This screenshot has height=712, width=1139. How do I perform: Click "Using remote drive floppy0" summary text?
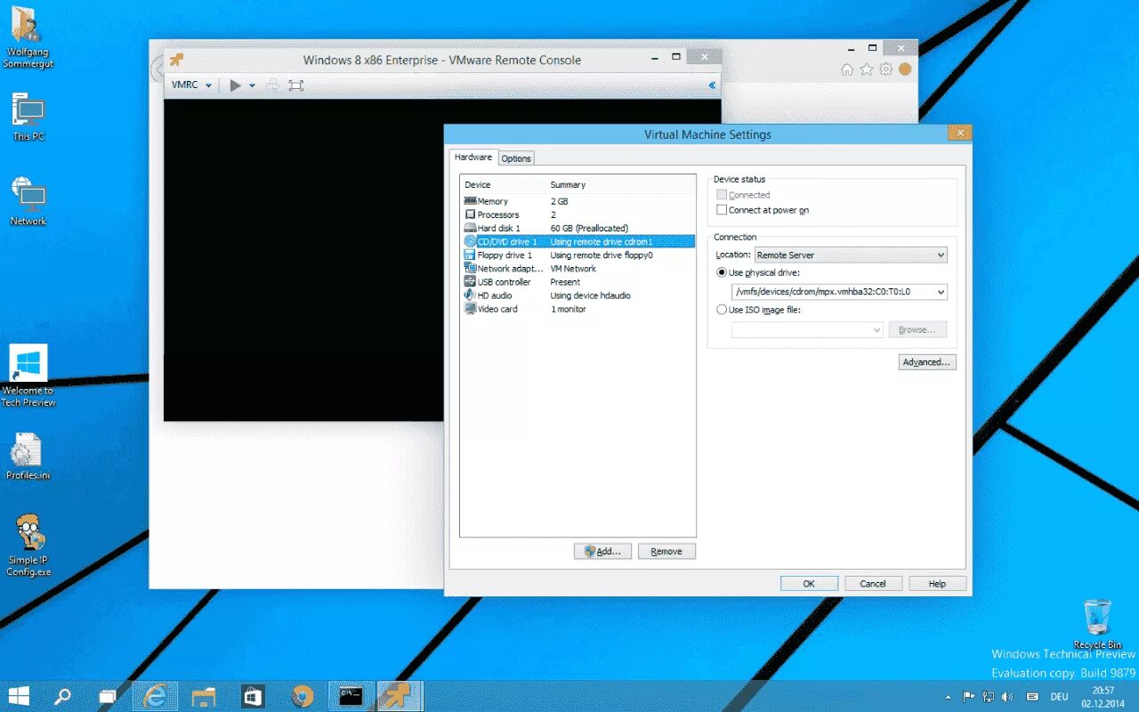602,255
